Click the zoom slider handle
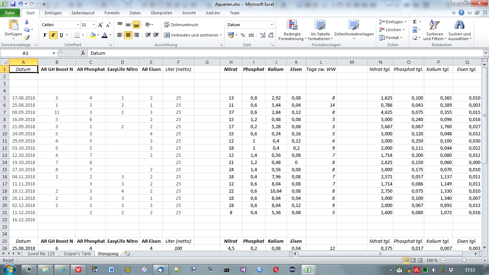 pyautogui.click(x=464, y=260)
